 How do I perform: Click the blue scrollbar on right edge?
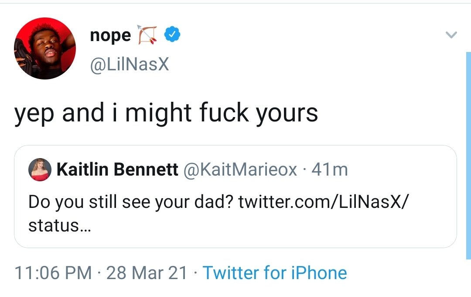[468, 153]
